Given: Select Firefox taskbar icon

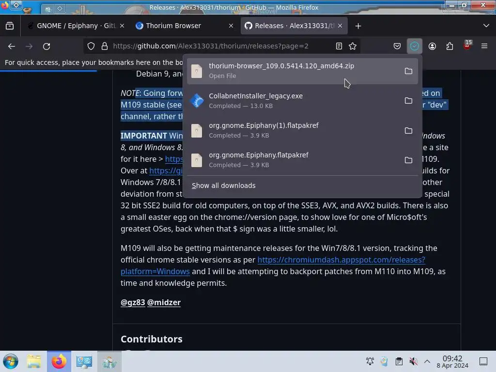Looking at the screenshot, I should click(x=59, y=361).
